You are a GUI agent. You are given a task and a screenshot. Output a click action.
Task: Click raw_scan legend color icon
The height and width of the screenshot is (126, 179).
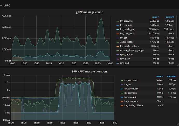click(118, 59)
